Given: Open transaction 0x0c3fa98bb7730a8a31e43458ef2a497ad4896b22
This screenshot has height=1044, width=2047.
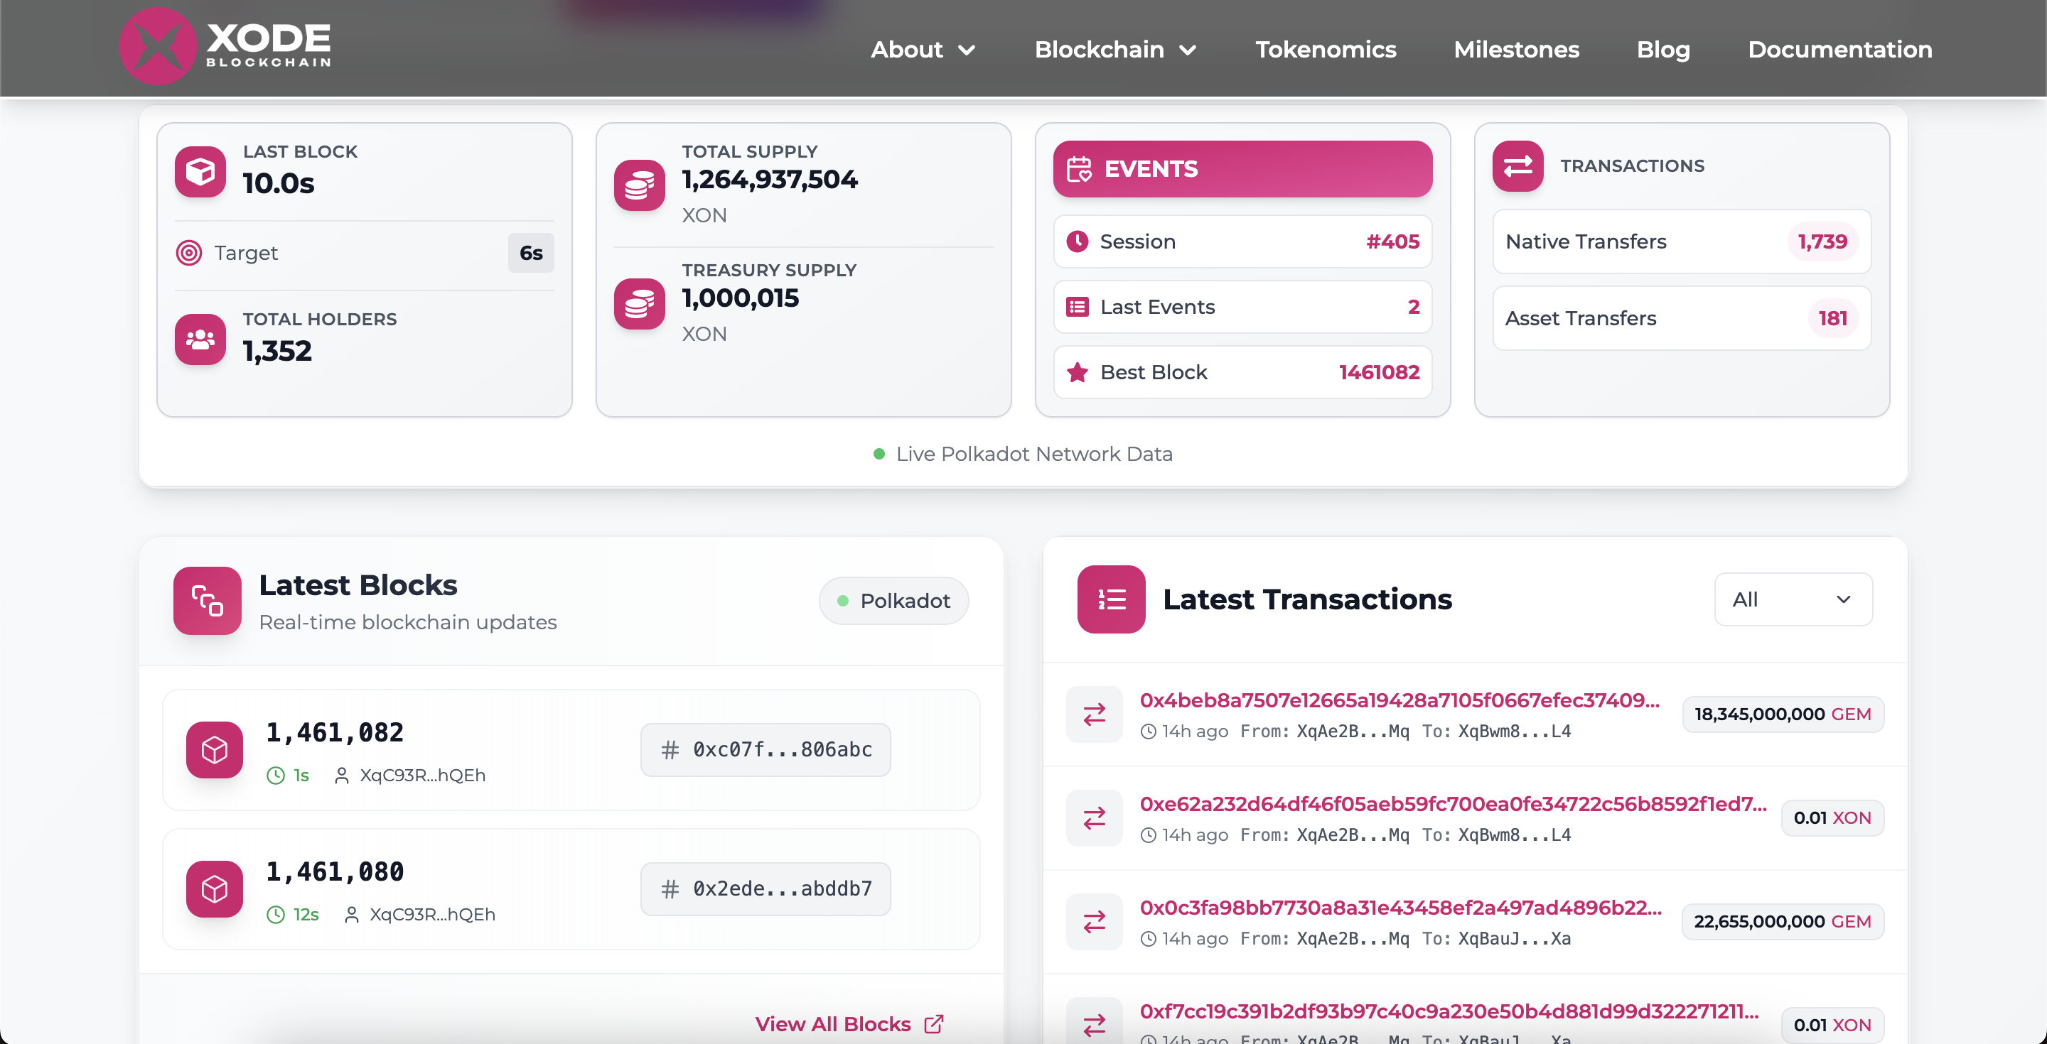Looking at the screenshot, I should [1400, 907].
